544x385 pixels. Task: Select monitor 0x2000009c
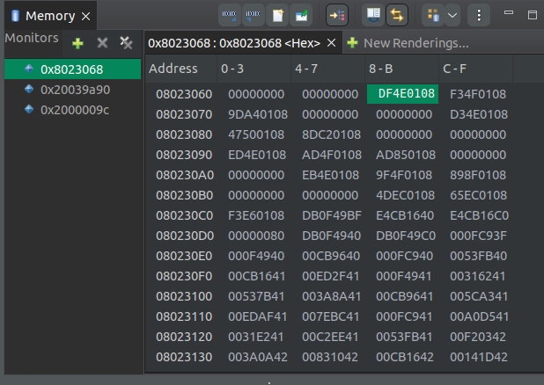click(x=72, y=110)
